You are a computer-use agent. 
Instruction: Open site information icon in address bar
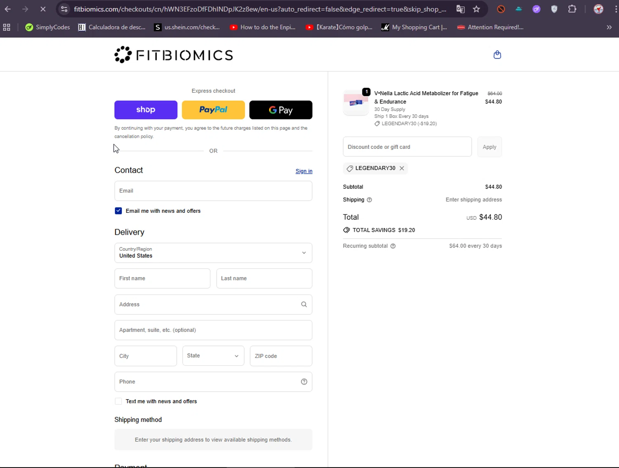pos(64,9)
